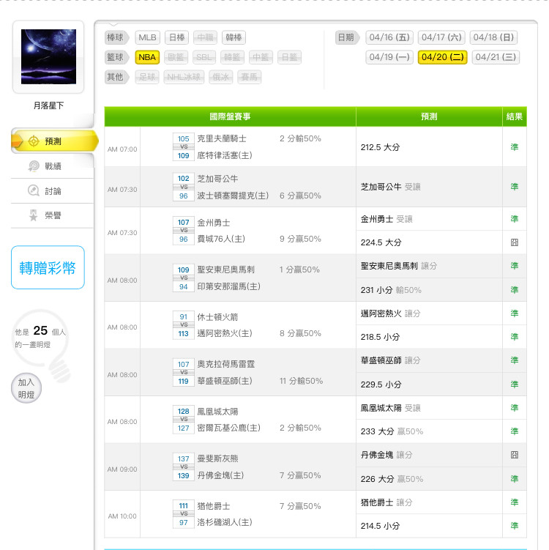Click team name 費城76人(主)
The width and height of the screenshot is (549, 550).
point(221,239)
